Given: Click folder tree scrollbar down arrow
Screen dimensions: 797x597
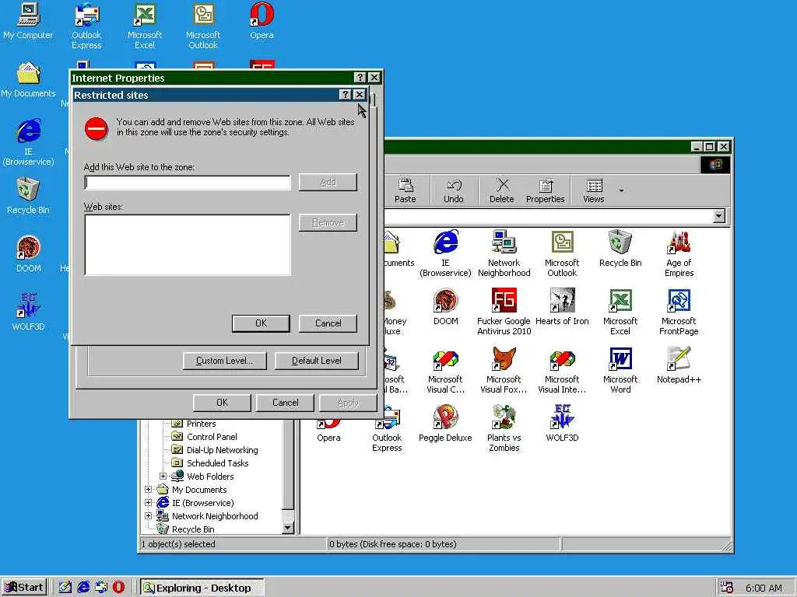Looking at the screenshot, I should point(288,528).
